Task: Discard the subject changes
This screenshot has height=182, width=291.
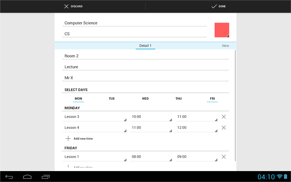Action: coord(73,6)
